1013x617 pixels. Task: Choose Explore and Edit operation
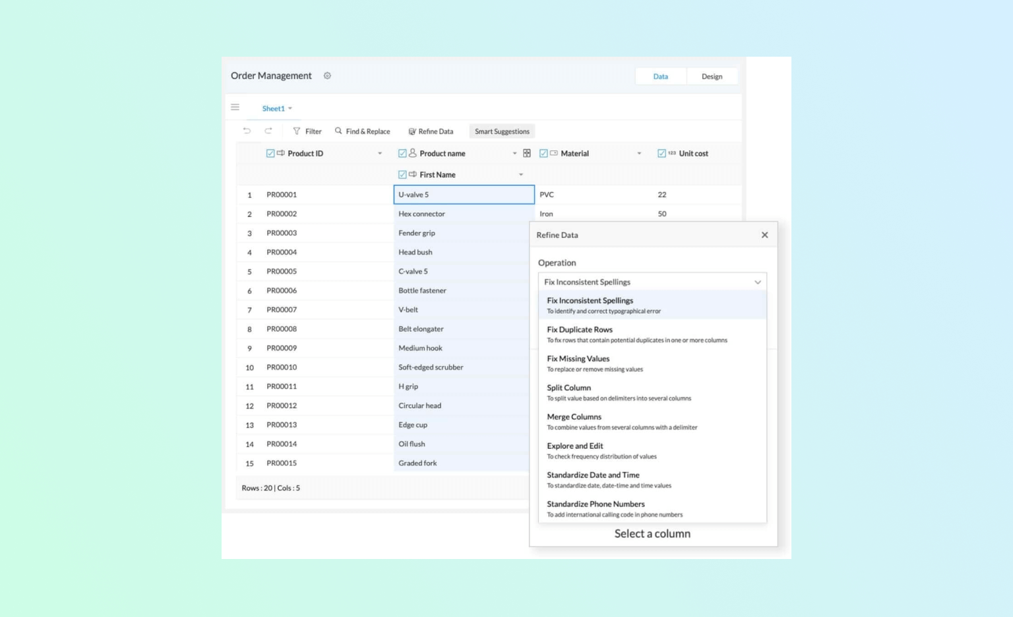(x=652, y=450)
